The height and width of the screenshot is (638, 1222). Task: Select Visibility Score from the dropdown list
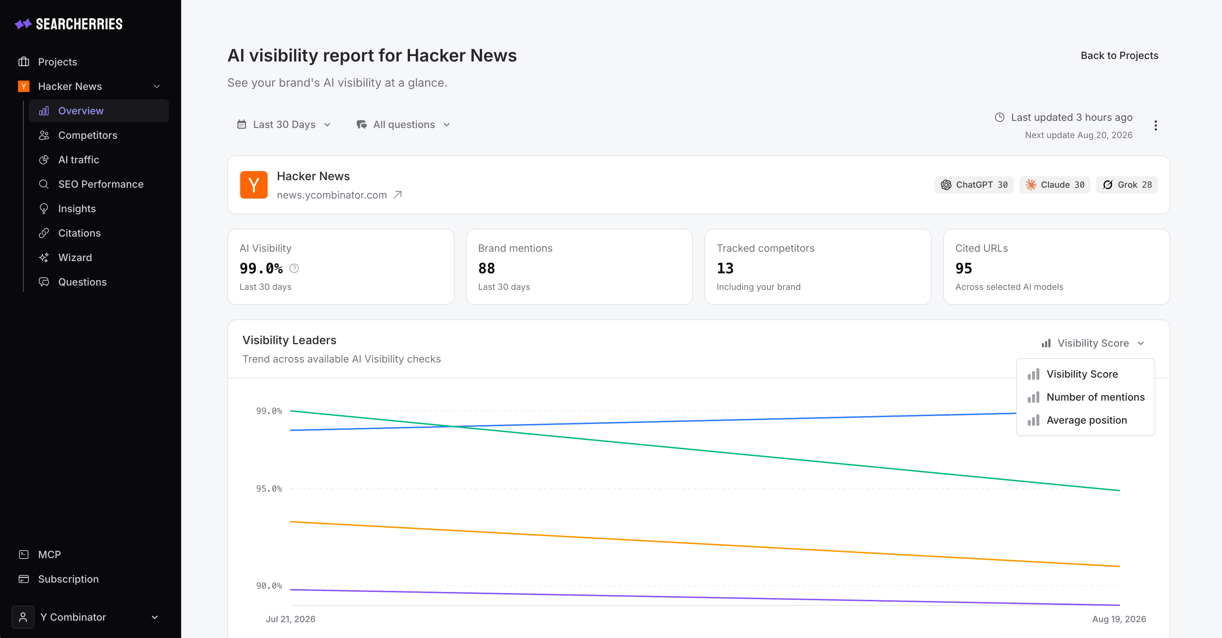click(x=1085, y=374)
